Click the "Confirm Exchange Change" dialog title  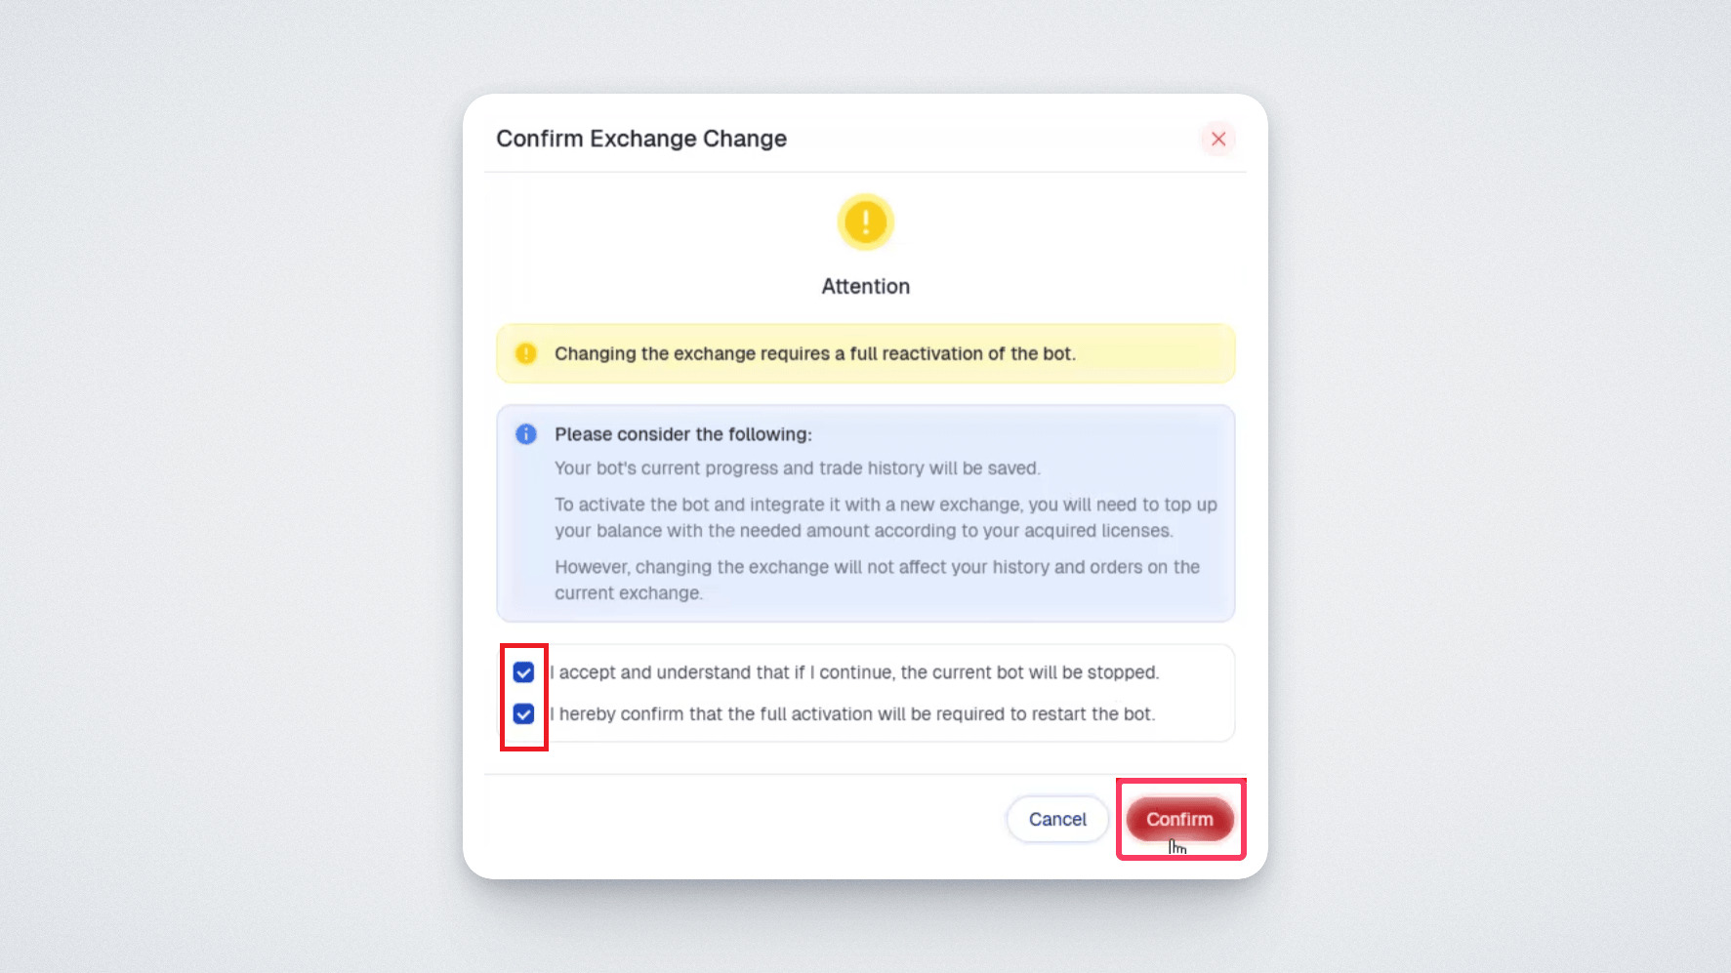pyautogui.click(x=641, y=139)
